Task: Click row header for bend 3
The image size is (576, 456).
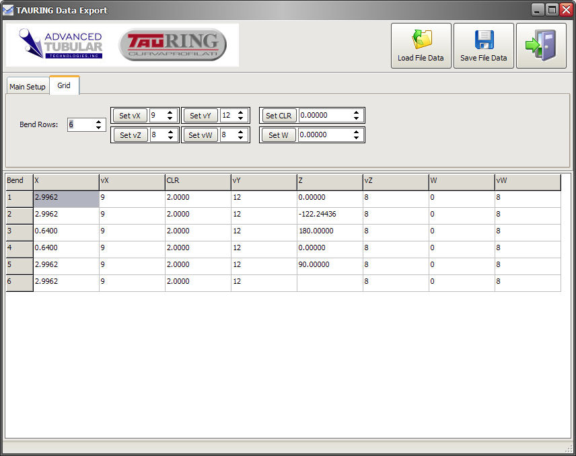Action: pyautogui.click(x=19, y=231)
